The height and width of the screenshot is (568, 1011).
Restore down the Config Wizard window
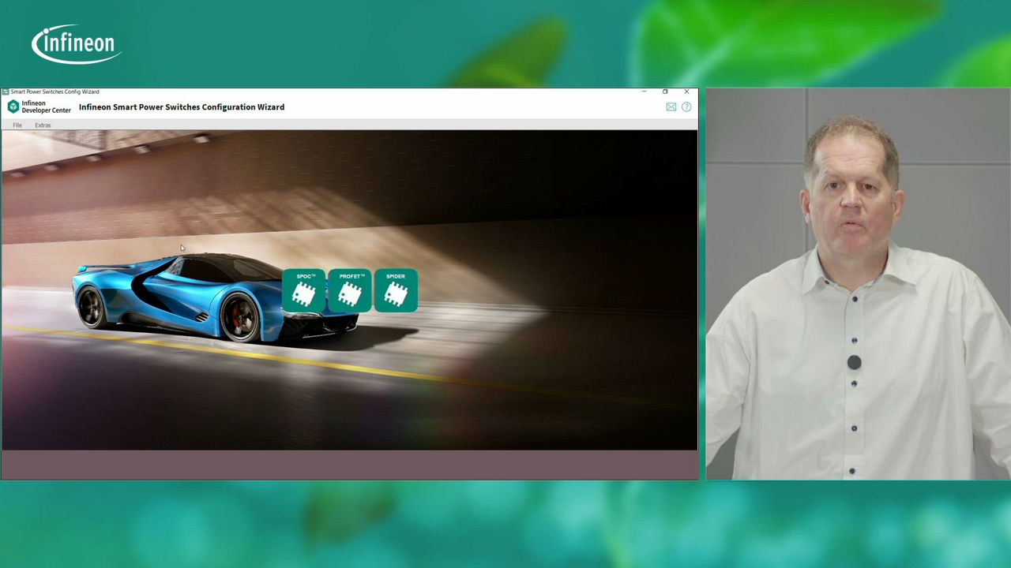click(x=665, y=92)
